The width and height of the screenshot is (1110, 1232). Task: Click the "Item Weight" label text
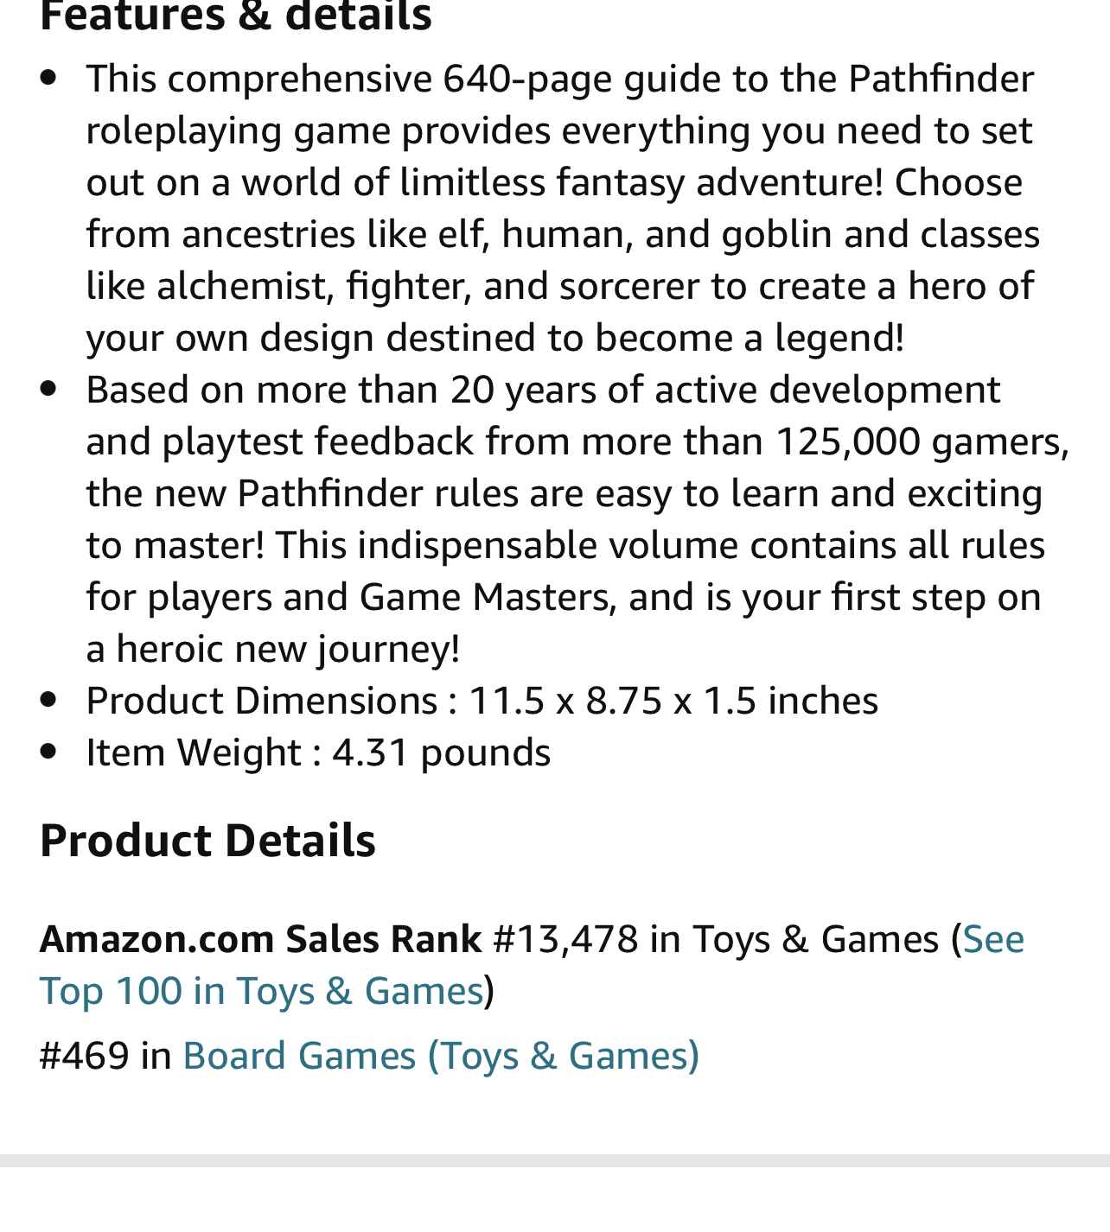194,753
